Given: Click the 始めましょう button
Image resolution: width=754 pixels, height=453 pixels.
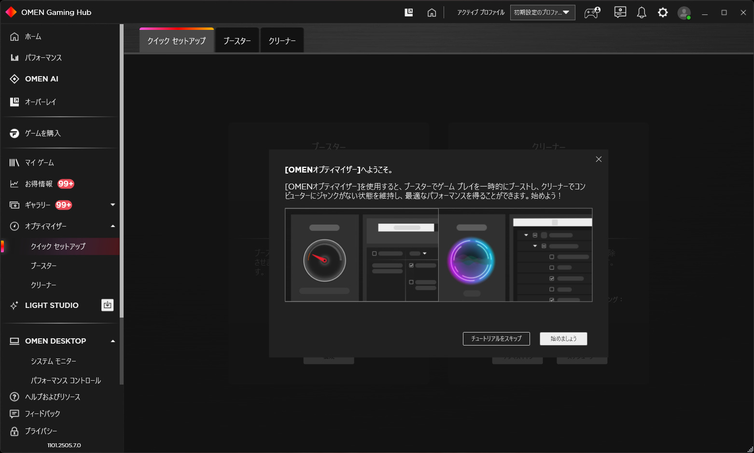Looking at the screenshot, I should [x=563, y=339].
